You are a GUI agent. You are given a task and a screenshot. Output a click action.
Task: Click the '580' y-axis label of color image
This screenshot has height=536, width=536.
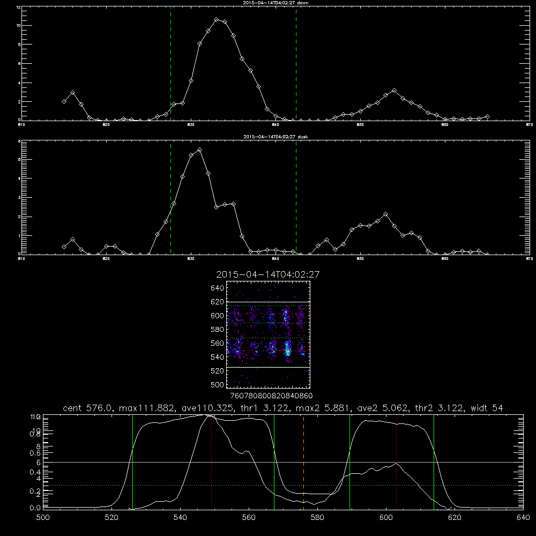click(x=218, y=330)
